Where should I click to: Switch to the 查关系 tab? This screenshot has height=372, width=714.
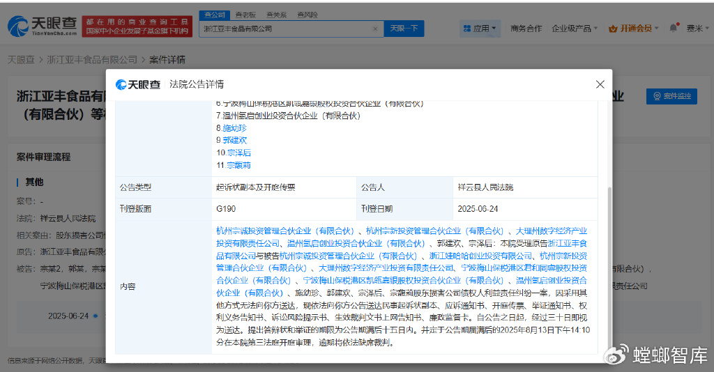click(276, 15)
